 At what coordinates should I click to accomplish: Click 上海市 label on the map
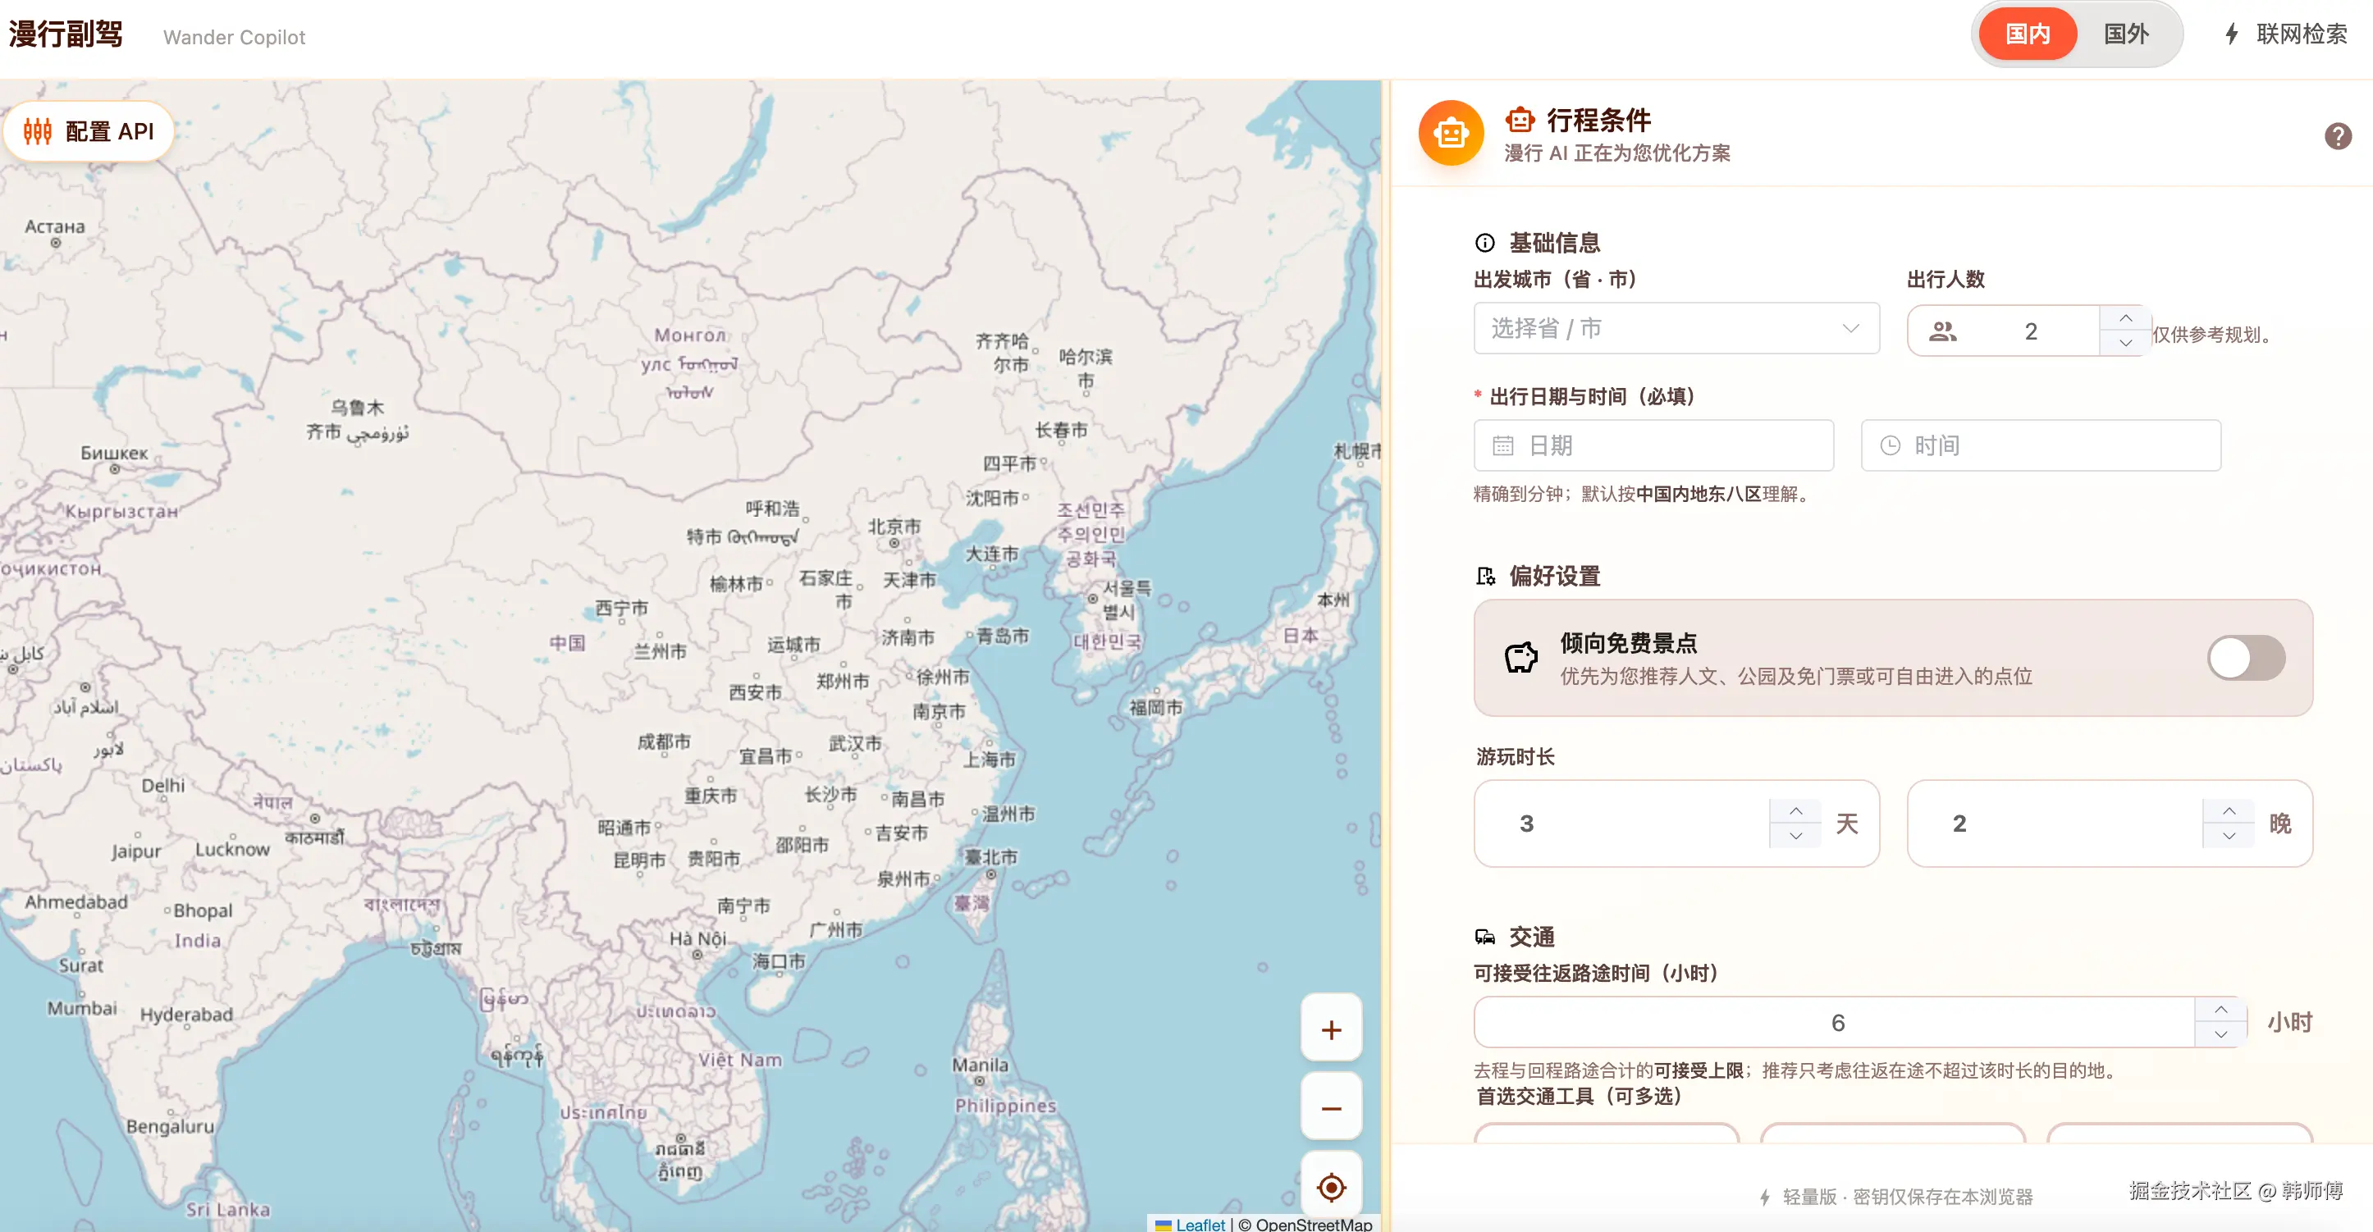click(x=990, y=760)
